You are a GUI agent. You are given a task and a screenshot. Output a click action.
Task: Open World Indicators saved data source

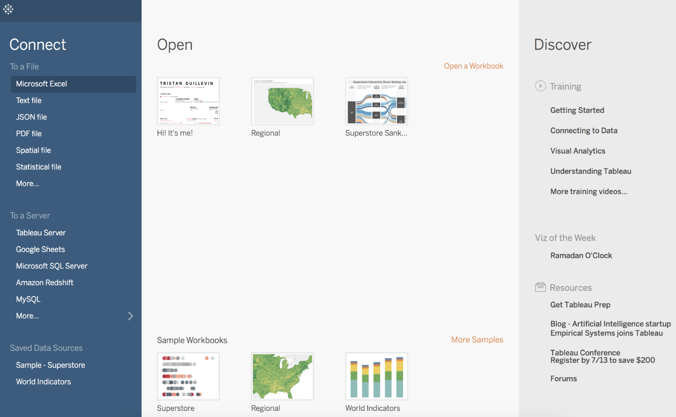43,382
